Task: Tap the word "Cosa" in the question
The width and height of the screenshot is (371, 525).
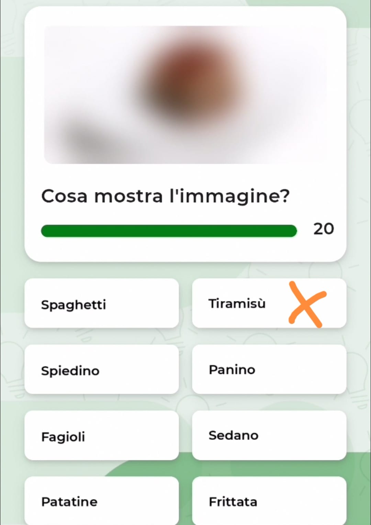Action: click(64, 196)
